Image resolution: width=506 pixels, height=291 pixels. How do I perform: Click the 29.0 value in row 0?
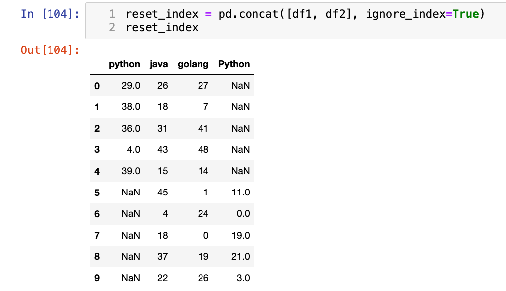(x=131, y=86)
